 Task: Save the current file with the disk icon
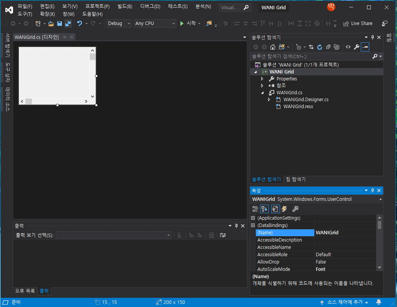60,23
